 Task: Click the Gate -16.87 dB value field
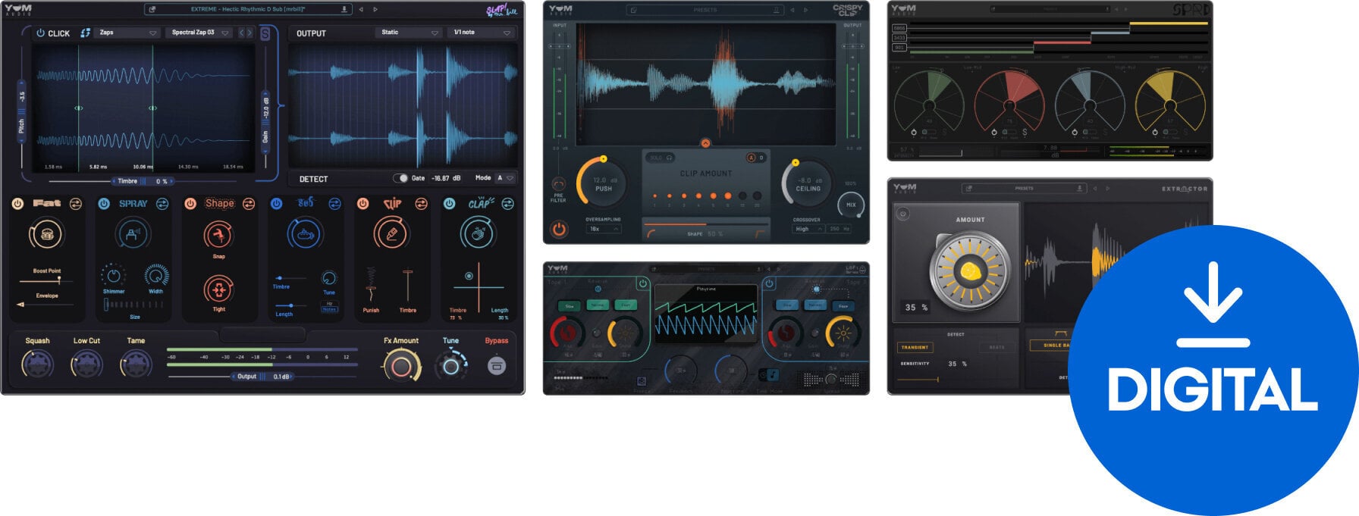click(x=446, y=178)
